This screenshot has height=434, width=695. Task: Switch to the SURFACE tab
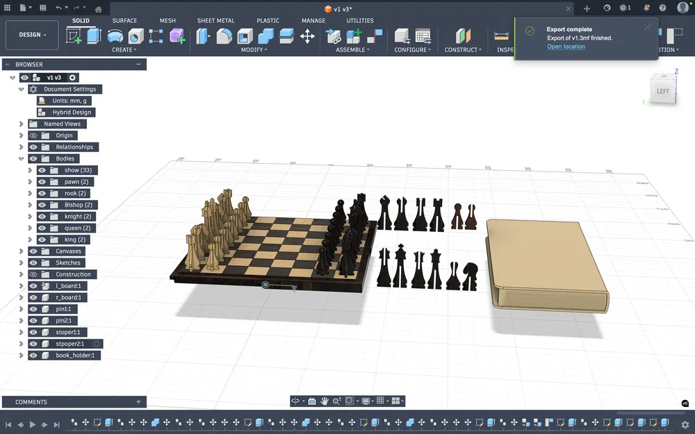(x=124, y=20)
